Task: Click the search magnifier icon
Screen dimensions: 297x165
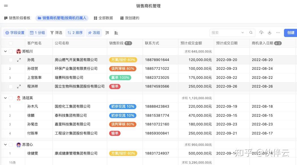Action: point(251,32)
